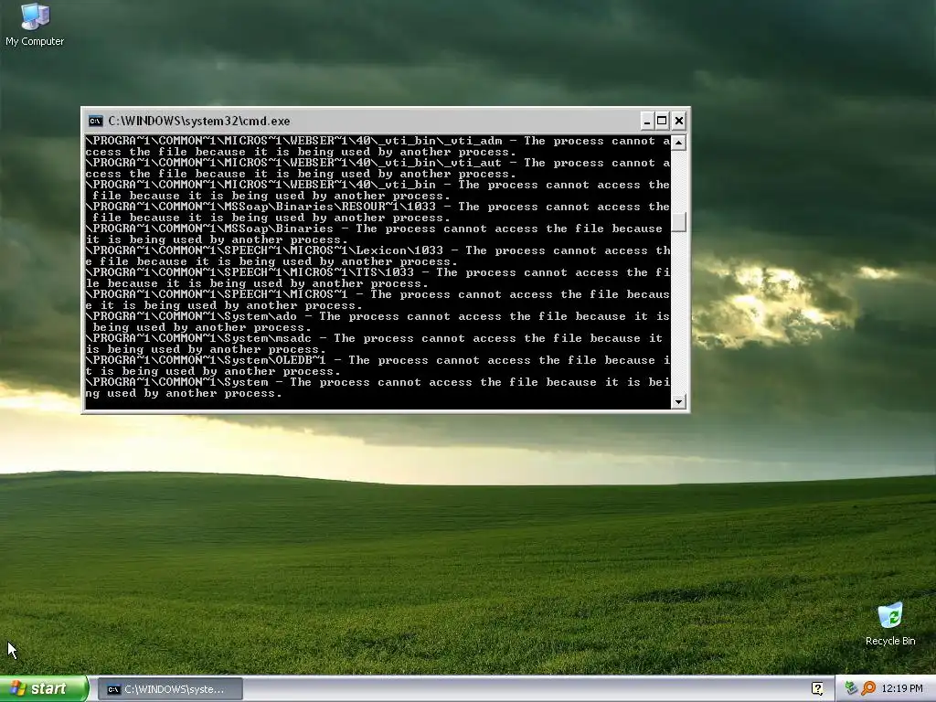Click the line with System\OLEDB~1 path

[x=378, y=360]
